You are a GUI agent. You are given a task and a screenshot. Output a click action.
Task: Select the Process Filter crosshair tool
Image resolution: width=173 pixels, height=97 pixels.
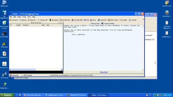pos(77,20)
